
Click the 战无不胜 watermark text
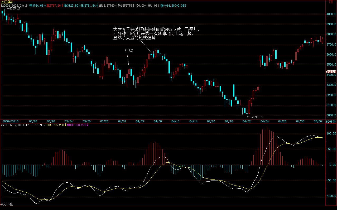coord(7,204)
